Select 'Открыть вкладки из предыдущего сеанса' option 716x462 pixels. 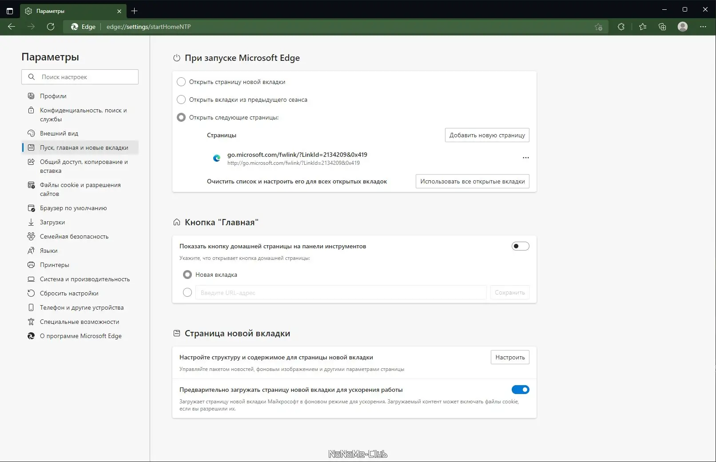point(181,100)
